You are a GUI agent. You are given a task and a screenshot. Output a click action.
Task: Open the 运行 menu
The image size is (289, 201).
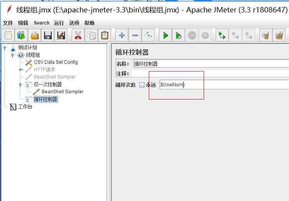tap(59, 23)
